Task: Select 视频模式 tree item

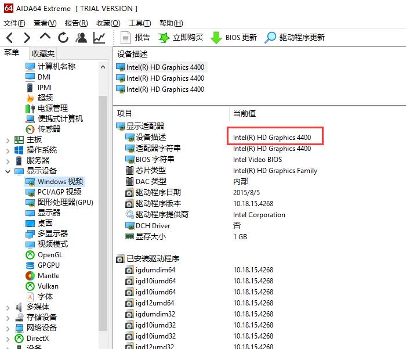Action: pyautogui.click(x=46, y=244)
